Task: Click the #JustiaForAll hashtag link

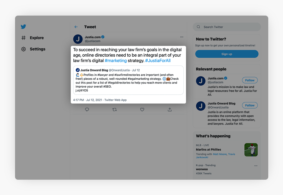Action: [x=158, y=61]
